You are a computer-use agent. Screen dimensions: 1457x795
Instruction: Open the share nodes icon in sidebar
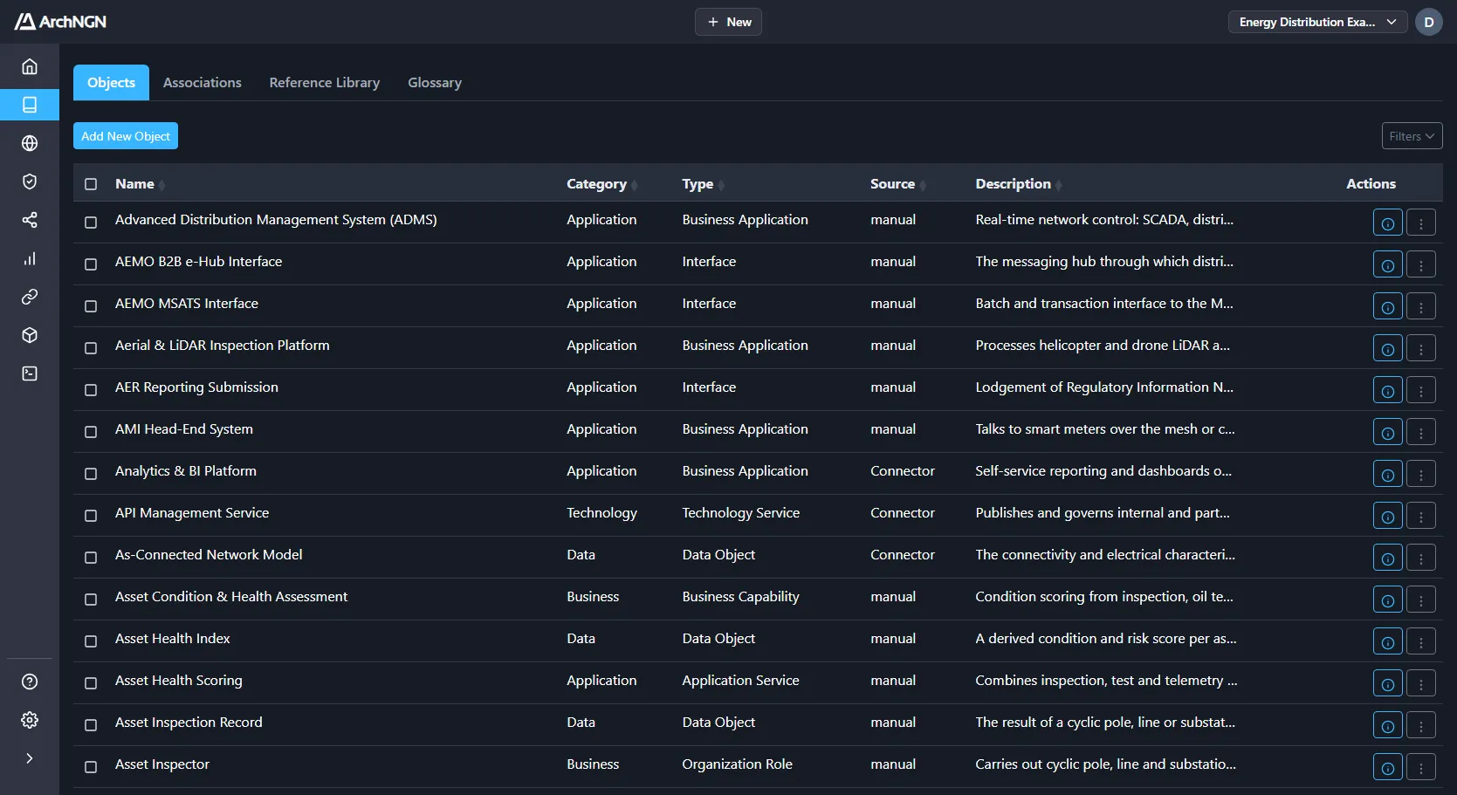pos(30,220)
